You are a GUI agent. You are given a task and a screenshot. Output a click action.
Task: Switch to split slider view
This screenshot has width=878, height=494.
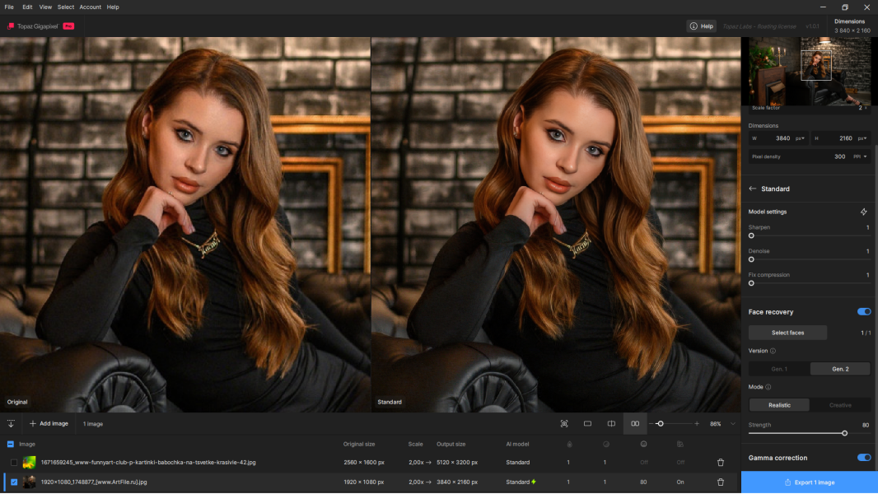611,423
